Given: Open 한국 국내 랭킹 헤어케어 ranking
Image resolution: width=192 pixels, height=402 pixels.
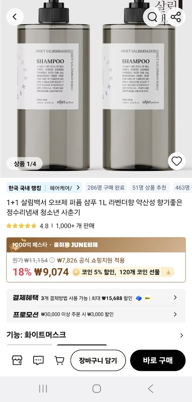Looking at the screenshot, I should [x=44, y=188].
